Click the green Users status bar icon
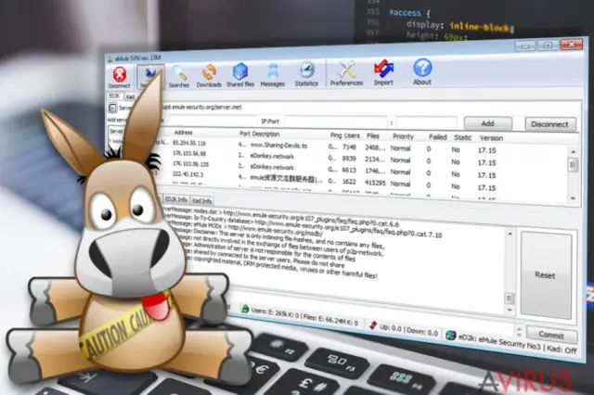 coord(245,309)
